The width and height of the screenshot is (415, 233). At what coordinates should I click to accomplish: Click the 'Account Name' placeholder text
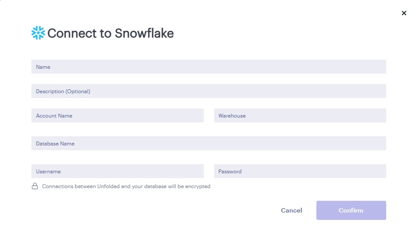click(x=54, y=116)
